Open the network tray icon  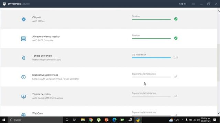point(195,120)
